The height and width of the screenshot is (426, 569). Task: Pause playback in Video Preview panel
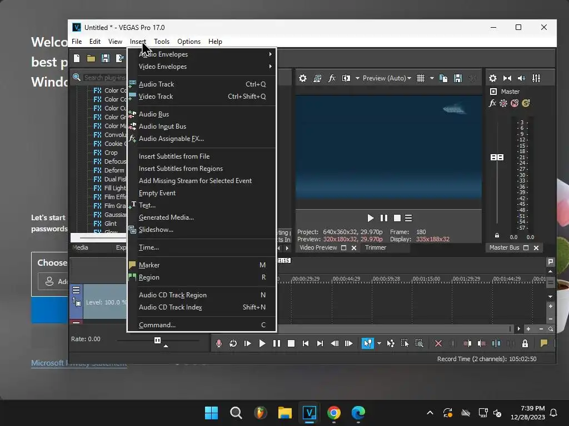pyautogui.click(x=384, y=218)
